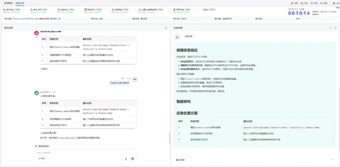This screenshot has width=340, height=167.
Task: Focus the chat message input field
Action: (x=86, y=153)
